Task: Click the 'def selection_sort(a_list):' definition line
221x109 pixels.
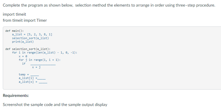Action: click(28, 49)
